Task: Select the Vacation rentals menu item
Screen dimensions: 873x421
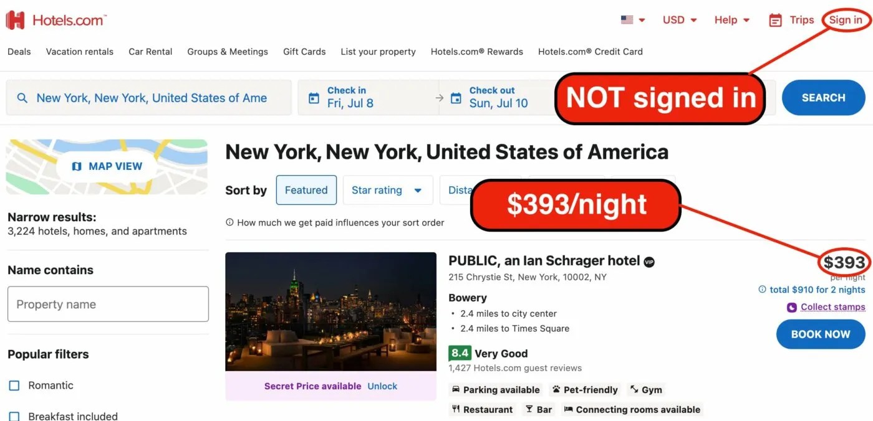Action: pyautogui.click(x=79, y=52)
